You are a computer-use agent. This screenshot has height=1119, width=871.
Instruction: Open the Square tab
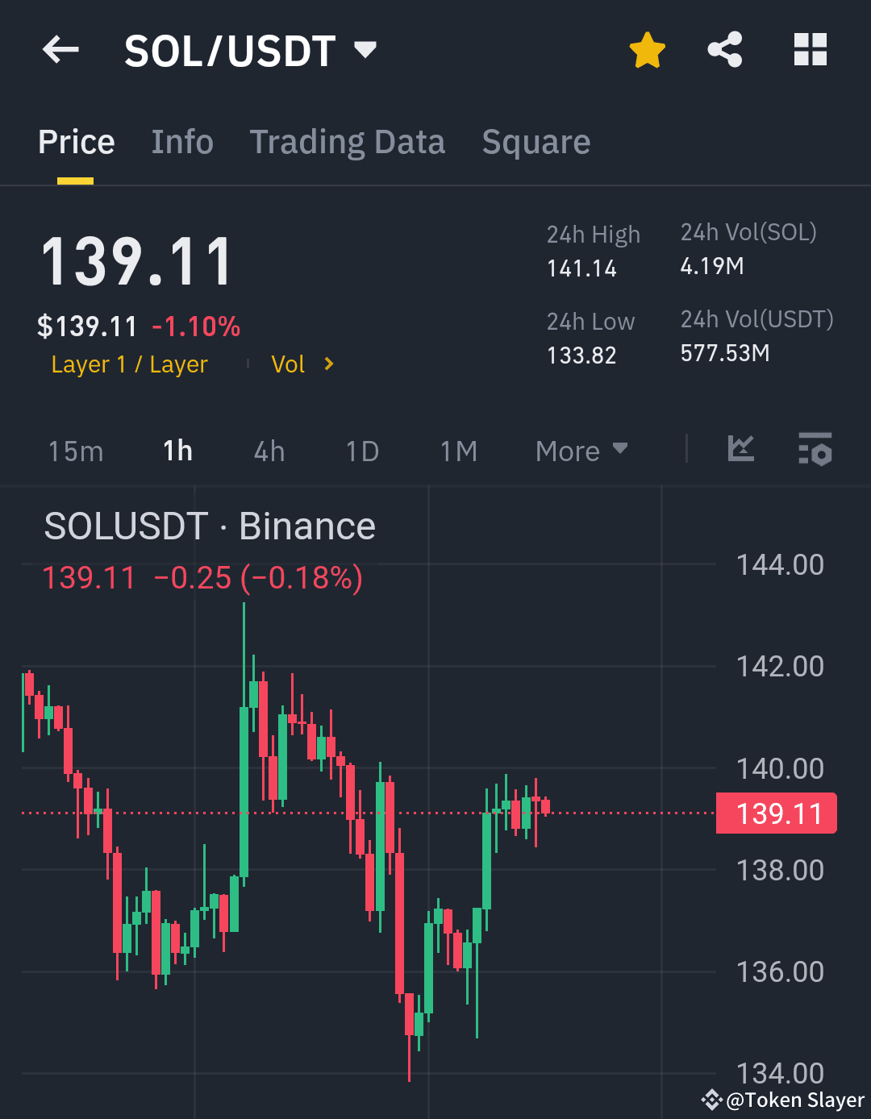coord(536,142)
